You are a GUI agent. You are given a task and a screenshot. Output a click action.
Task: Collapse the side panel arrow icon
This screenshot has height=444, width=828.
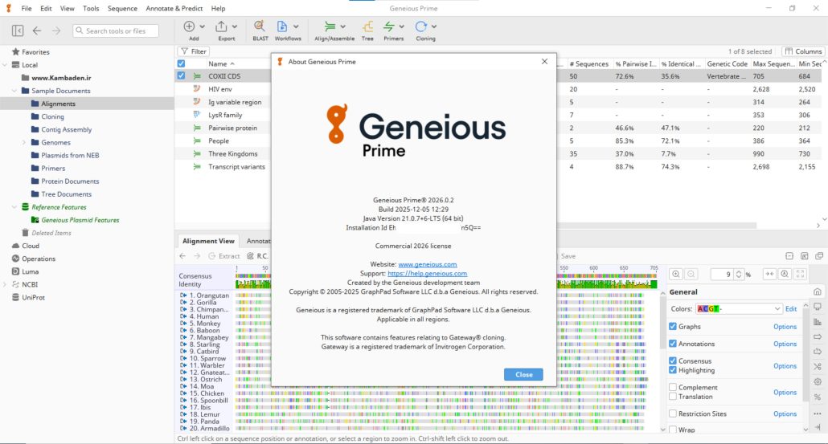(x=818, y=427)
